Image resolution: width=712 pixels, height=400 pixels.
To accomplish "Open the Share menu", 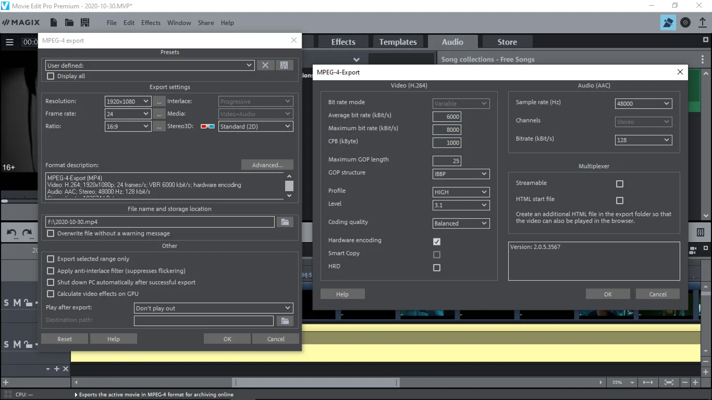I will click(206, 23).
